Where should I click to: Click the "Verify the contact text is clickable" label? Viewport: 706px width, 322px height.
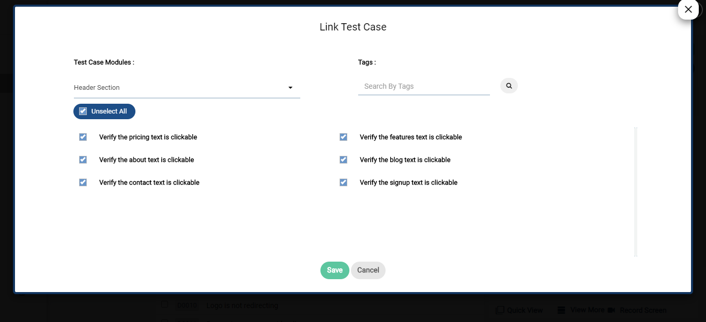[x=149, y=183]
